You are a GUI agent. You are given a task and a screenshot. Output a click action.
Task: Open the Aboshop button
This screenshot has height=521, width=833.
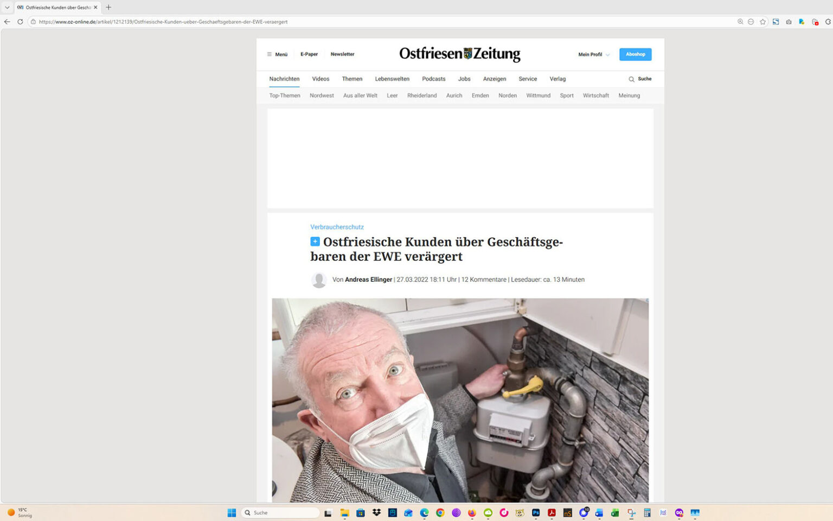[635, 54]
